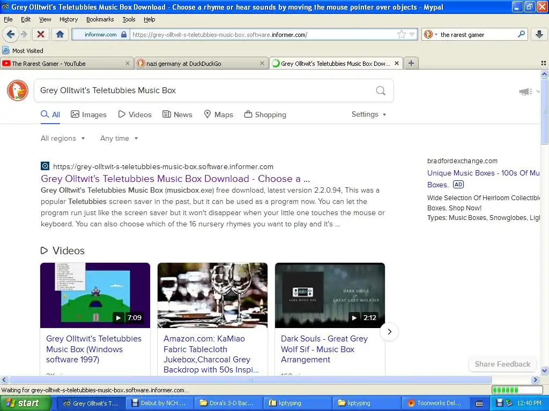Open the Most Visited bookmarks folder

click(x=23, y=51)
